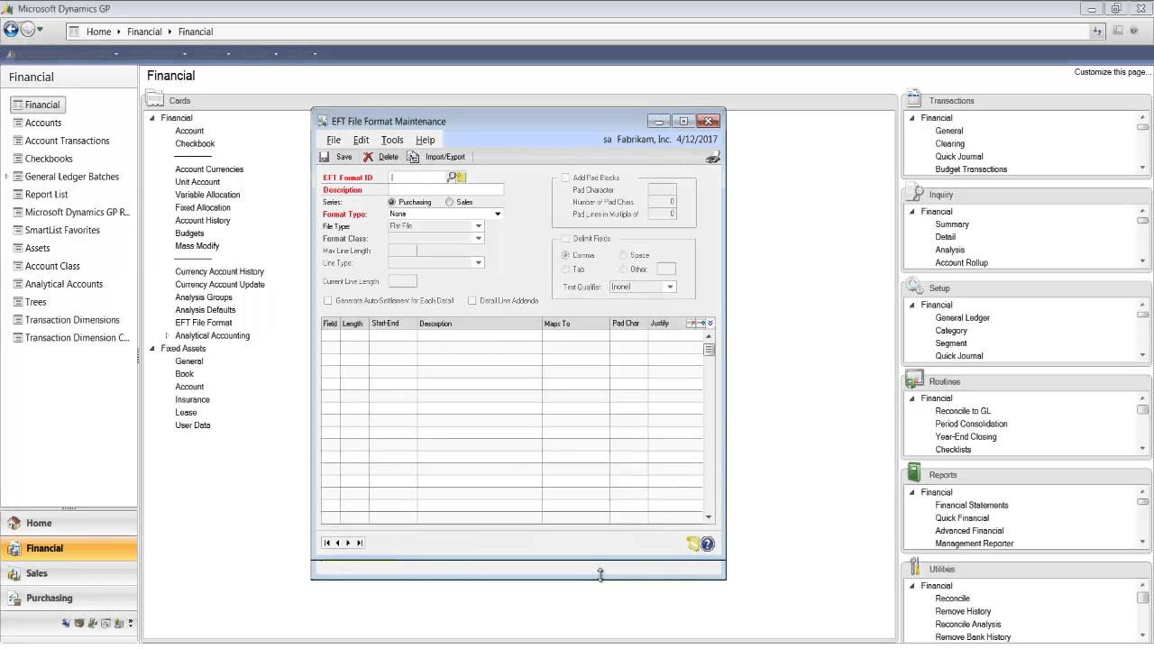Open the File menu in EFT window
1154x649 pixels.
(334, 140)
